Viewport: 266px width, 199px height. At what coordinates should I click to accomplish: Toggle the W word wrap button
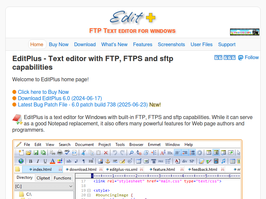coord(177,153)
